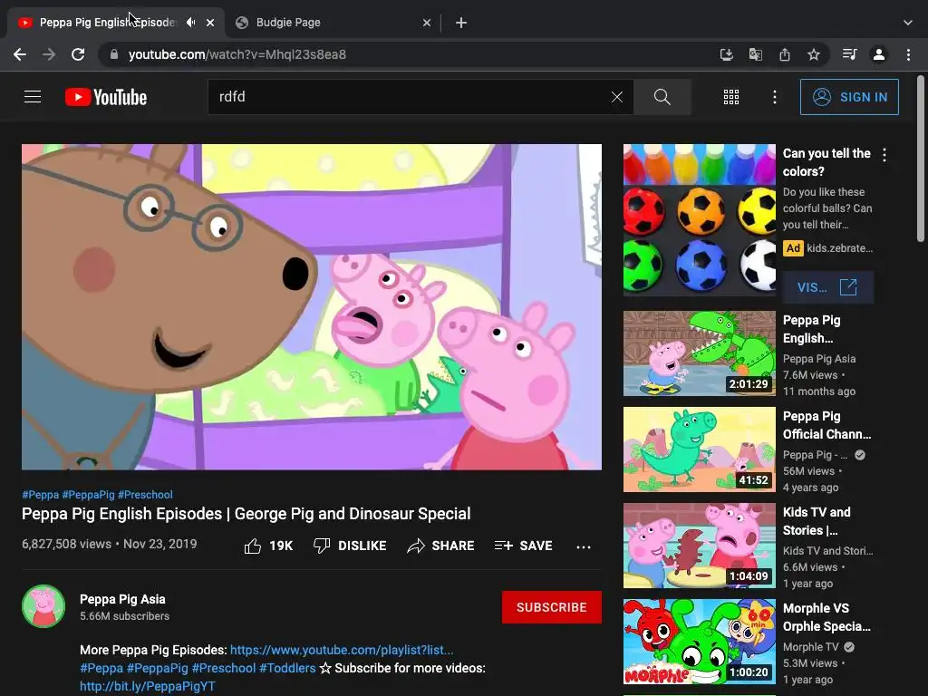Viewport: 928px width, 696px height.
Task: Click the 'Can you tell the colors?' ad title
Action: click(826, 162)
